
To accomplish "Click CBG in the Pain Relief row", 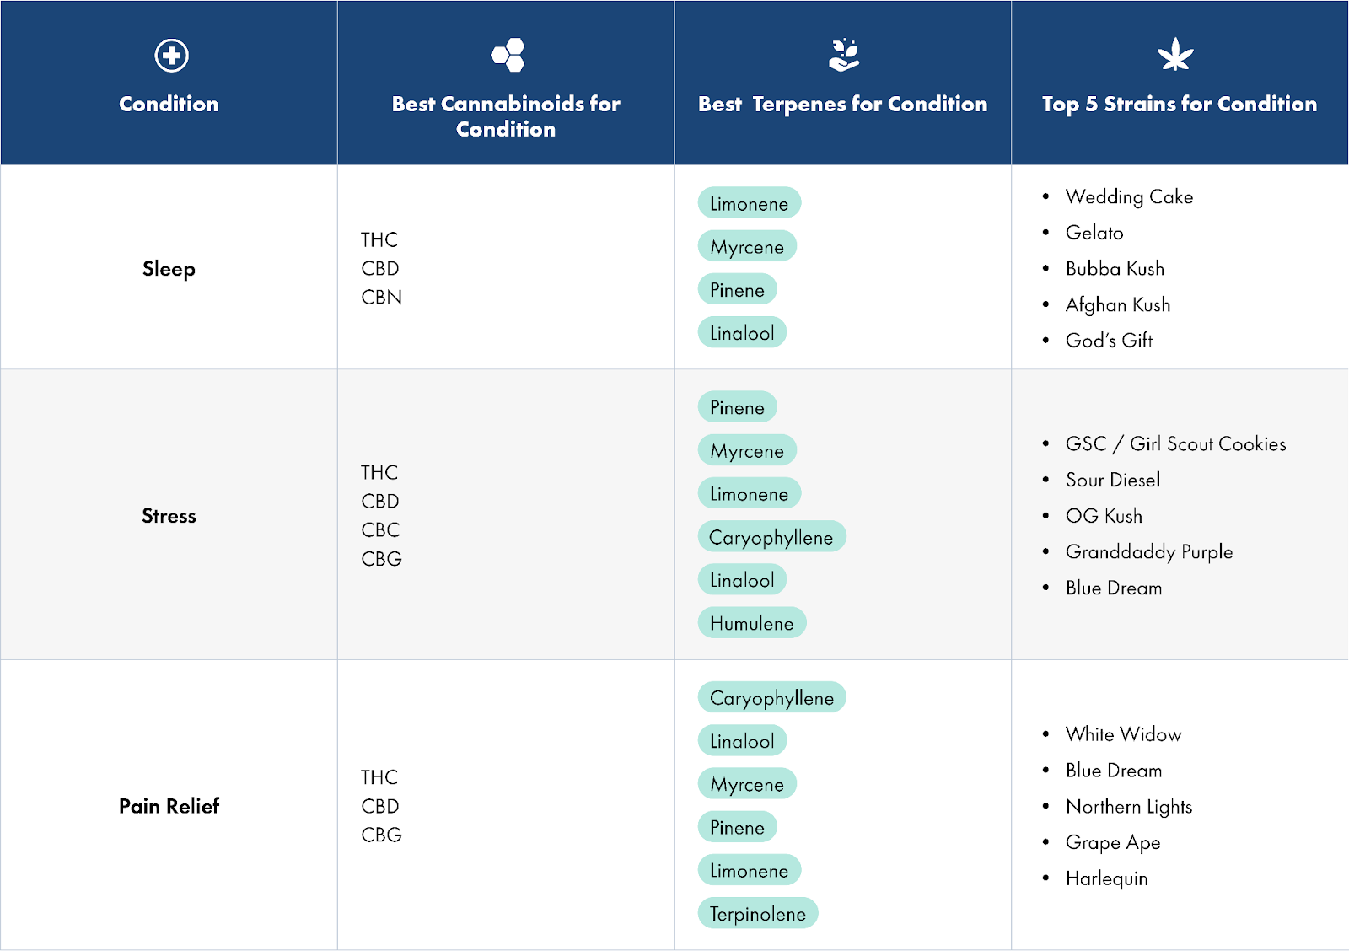I will pyautogui.click(x=381, y=834).
